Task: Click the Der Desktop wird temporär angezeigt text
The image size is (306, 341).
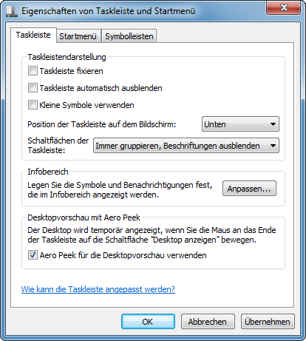Action: pos(152,235)
